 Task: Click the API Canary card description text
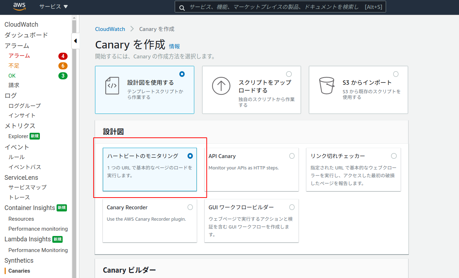244,168
